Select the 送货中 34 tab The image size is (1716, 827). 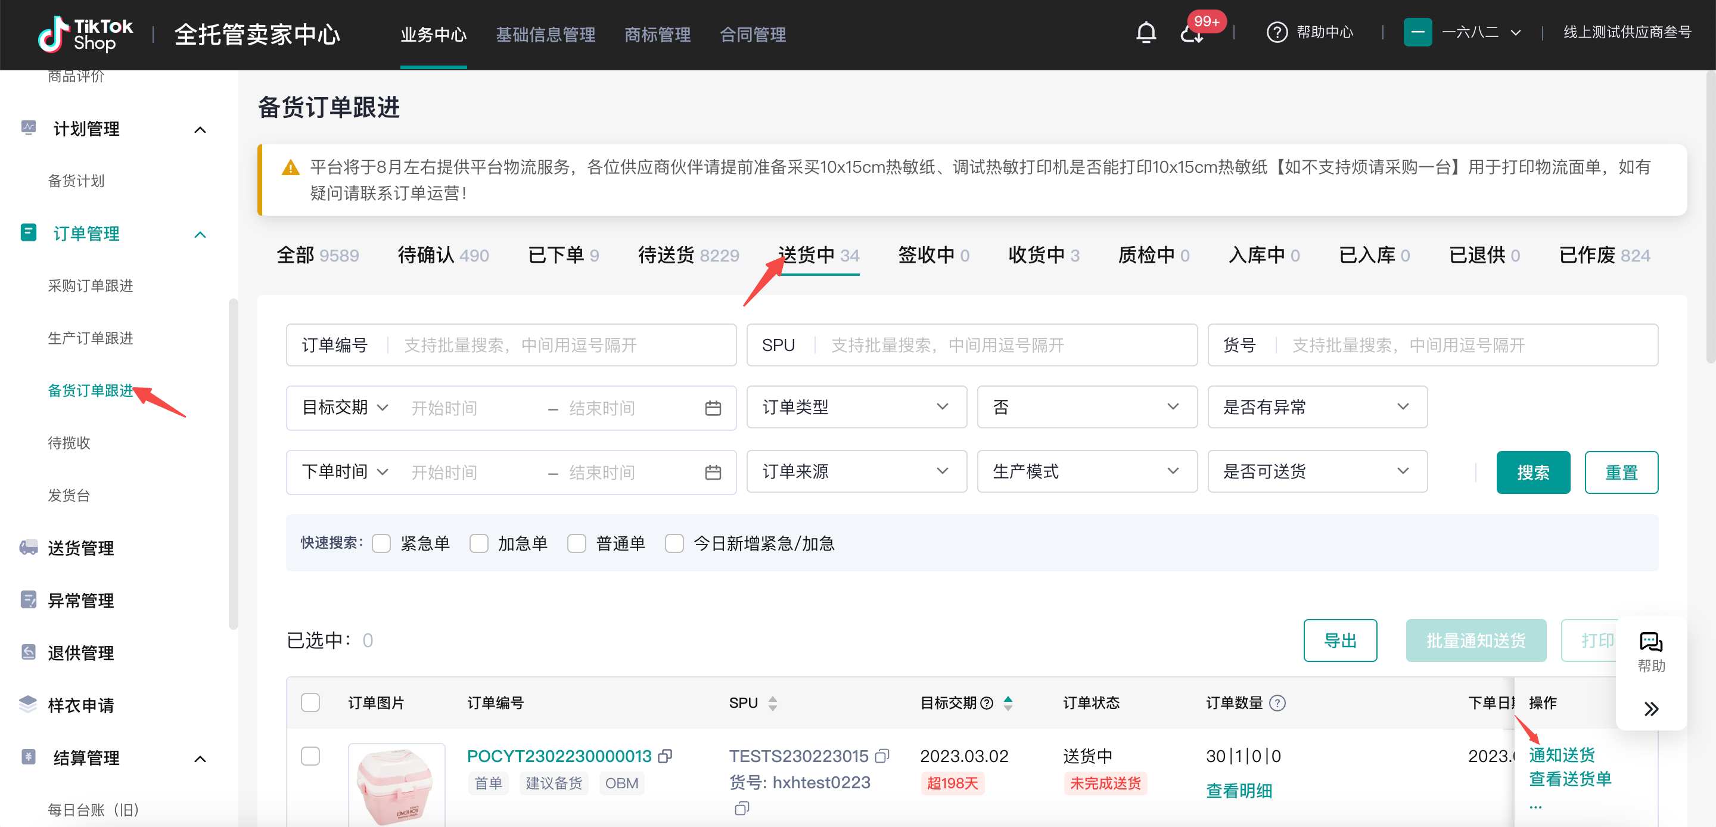pyautogui.click(x=819, y=255)
